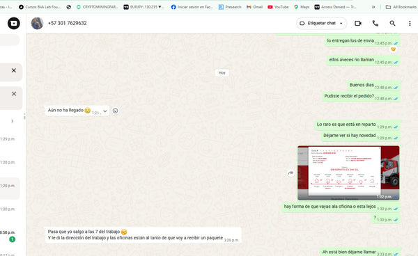Open contact profile picture
Screen dimensions: 418x256
[37, 24]
